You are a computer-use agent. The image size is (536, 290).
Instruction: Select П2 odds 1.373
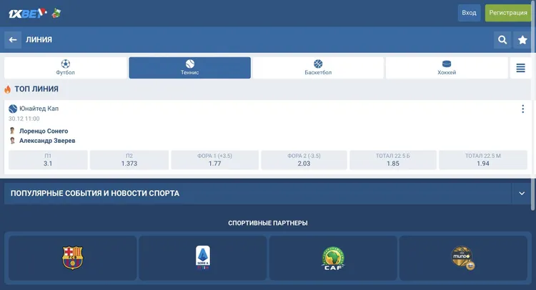point(129,160)
